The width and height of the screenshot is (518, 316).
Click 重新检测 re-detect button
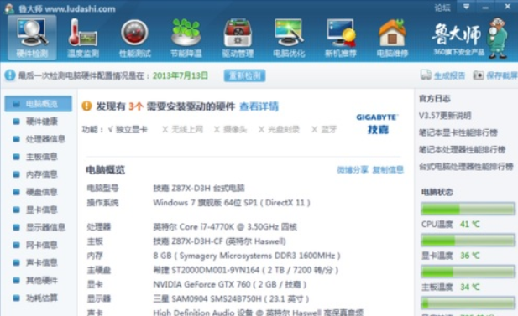[x=244, y=75]
